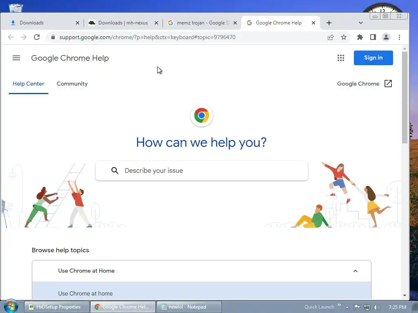Expand the Quick Launch chevron
The width and height of the screenshot is (418, 313).
tap(339, 305)
